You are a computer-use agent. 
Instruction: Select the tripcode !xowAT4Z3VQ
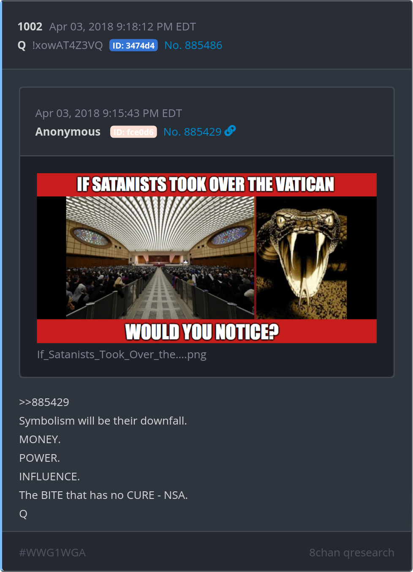tap(67, 45)
